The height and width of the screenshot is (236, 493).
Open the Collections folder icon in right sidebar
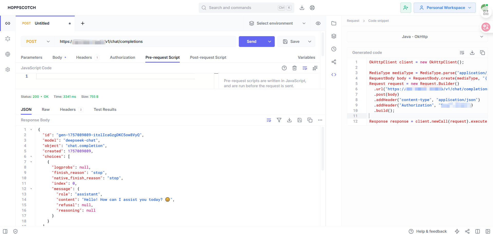(334, 23)
